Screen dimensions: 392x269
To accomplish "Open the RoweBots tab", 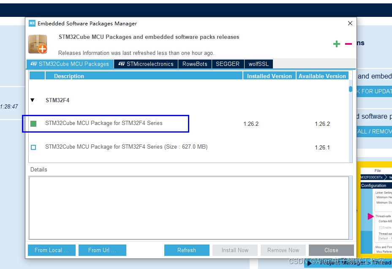I will [195, 64].
